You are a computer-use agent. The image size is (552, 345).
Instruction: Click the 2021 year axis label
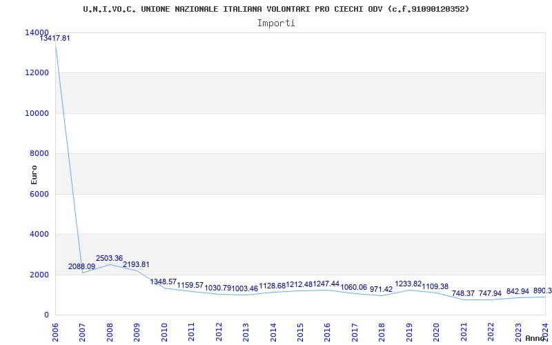(x=463, y=333)
